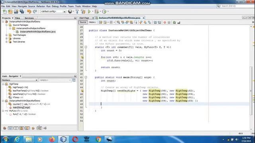This screenshot has width=255, height=143.
Task: Click the Stop Macro Recording icon
Action: coord(169,22)
